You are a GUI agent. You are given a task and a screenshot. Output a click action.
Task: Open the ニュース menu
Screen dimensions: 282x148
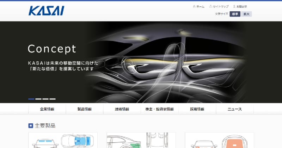(x=235, y=109)
